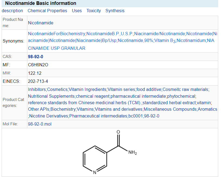Screen dimensions: 222x177
Task: Jump to the description section link
Action: (12, 11)
